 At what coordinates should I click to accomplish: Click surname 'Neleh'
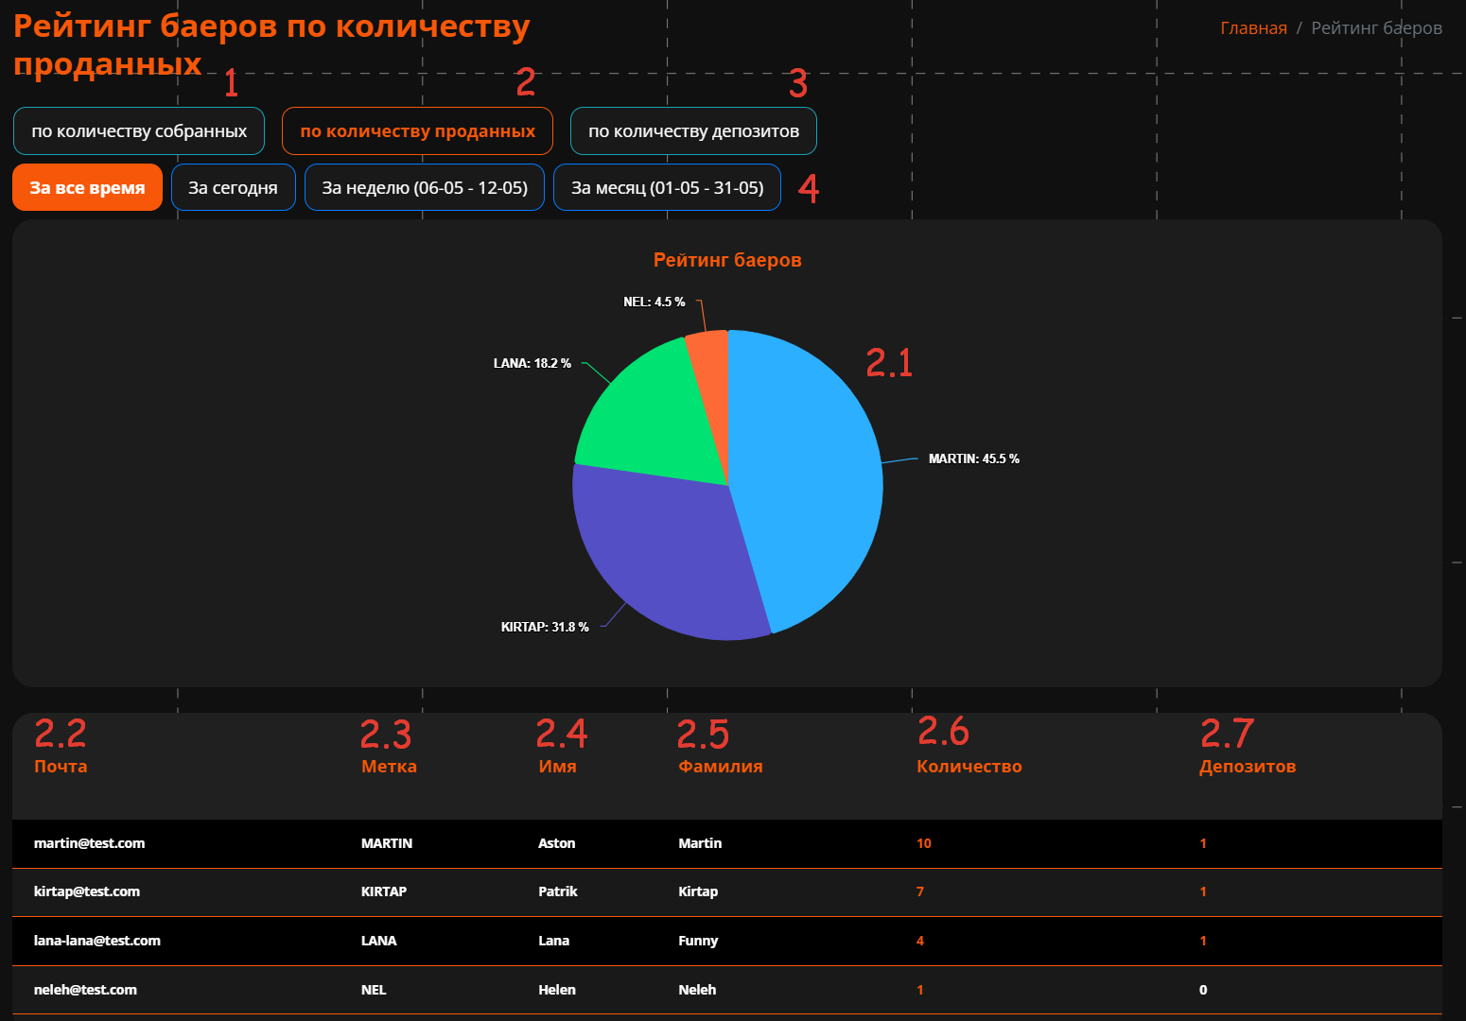click(x=697, y=990)
